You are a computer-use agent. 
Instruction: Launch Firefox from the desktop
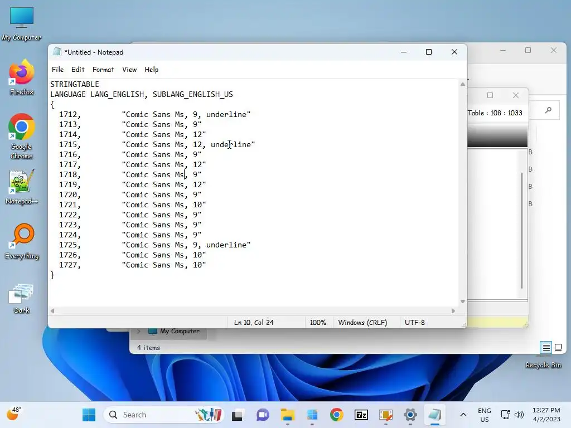22,78
